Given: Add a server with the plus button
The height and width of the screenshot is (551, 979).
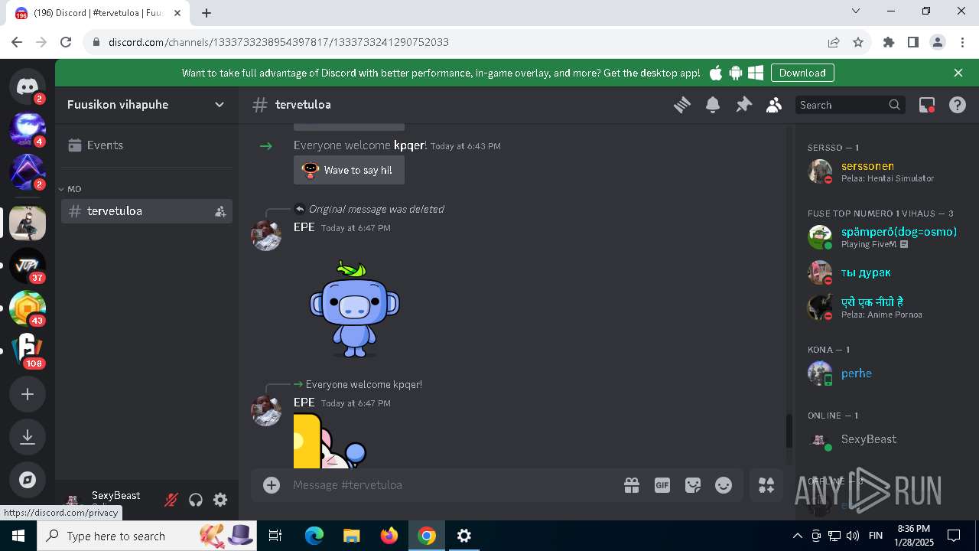Looking at the screenshot, I should point(28,394).
